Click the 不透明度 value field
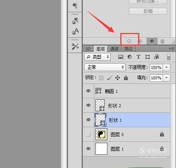The height and width of the screenshot is (168, 176). click(156, 67)
